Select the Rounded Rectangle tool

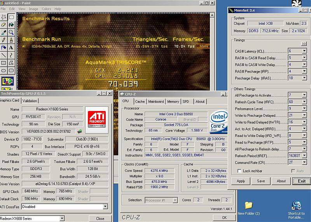[x=11, y=71]
